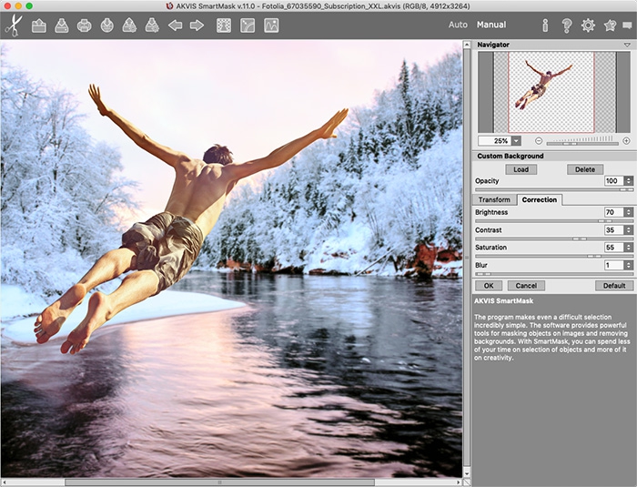This screenshot has width=637, height=487.
Task: Open the Transform tab
Action: click(x=494, y=199)
